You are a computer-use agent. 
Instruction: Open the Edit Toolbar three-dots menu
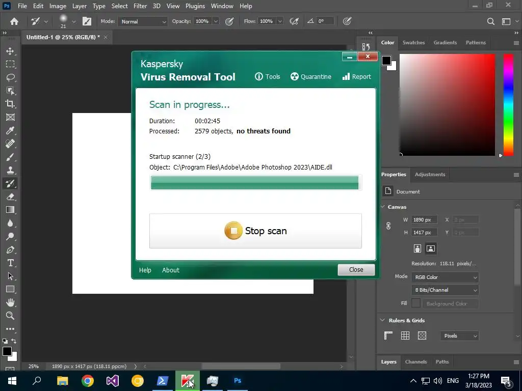click(10, 329)
